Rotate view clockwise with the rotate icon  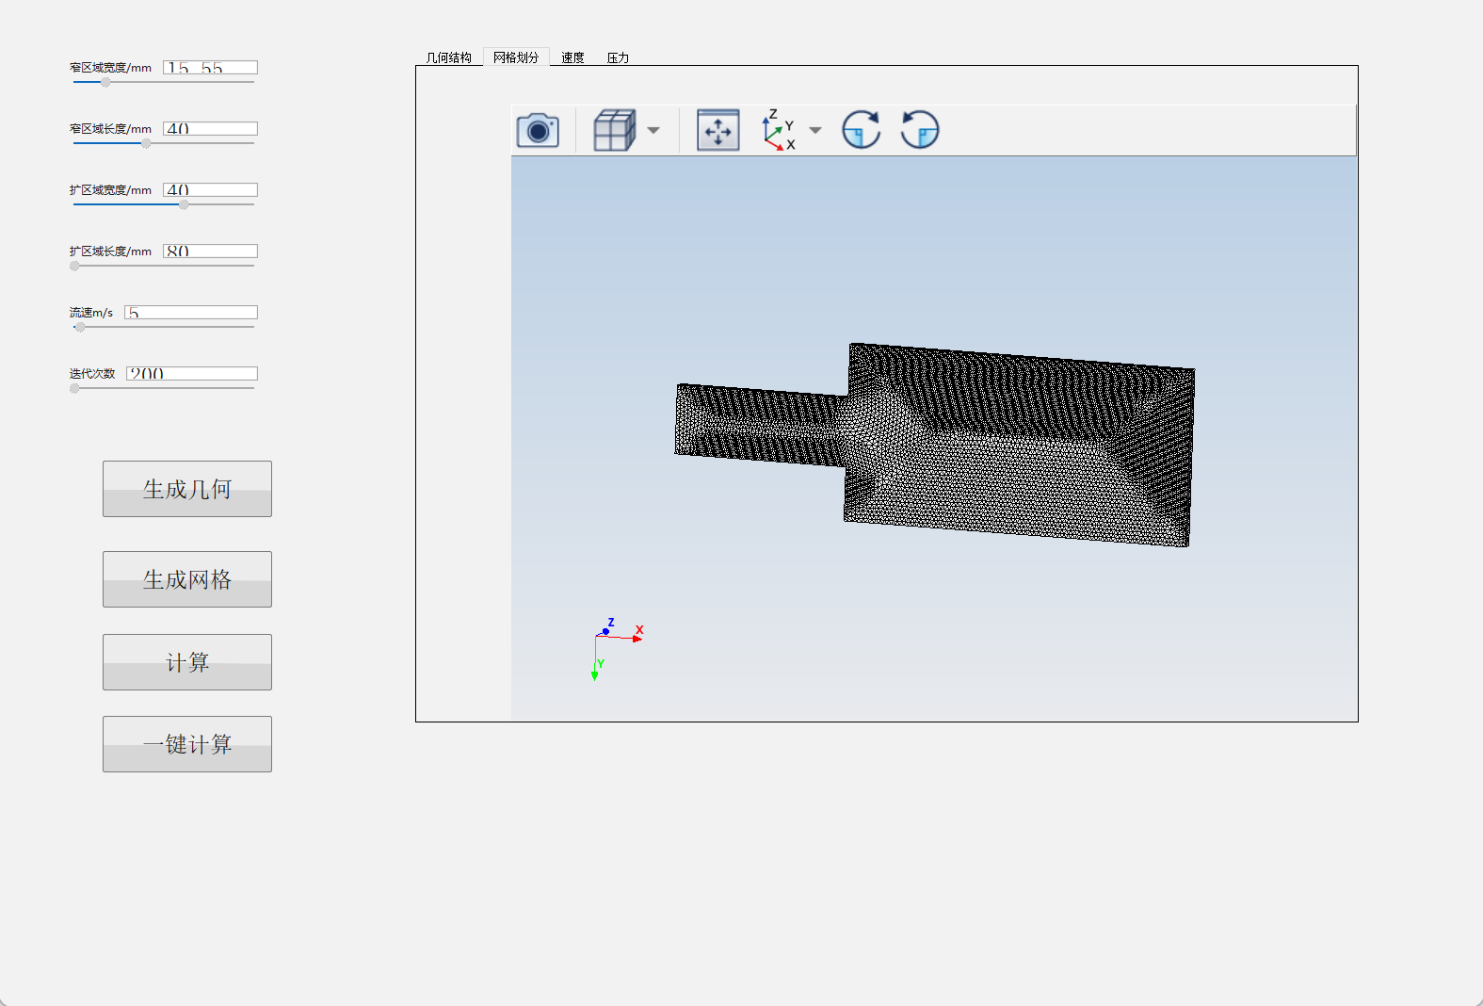[862, 130]
